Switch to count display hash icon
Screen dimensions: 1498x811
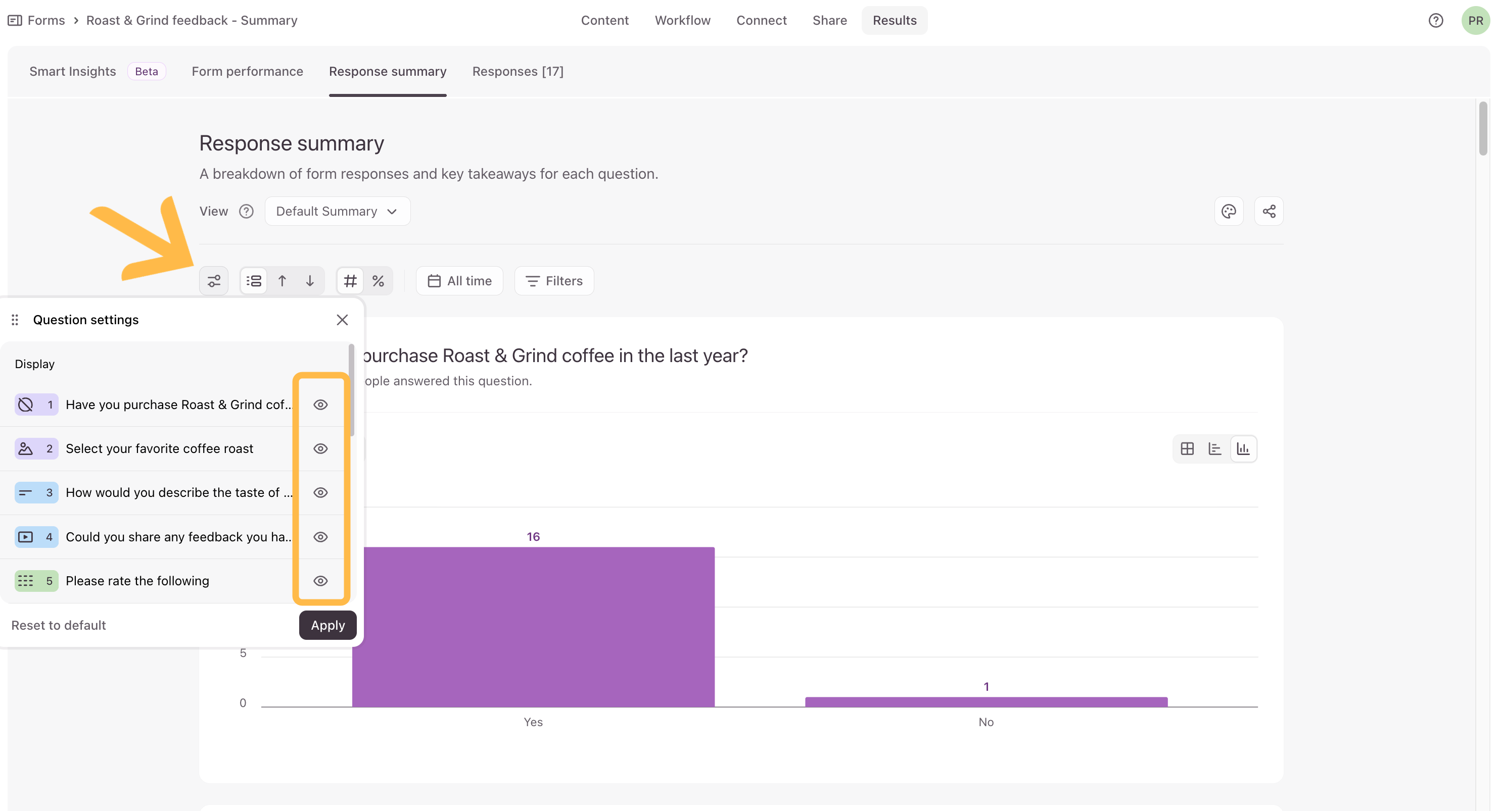pyautogui.click(x=350, y=281)
